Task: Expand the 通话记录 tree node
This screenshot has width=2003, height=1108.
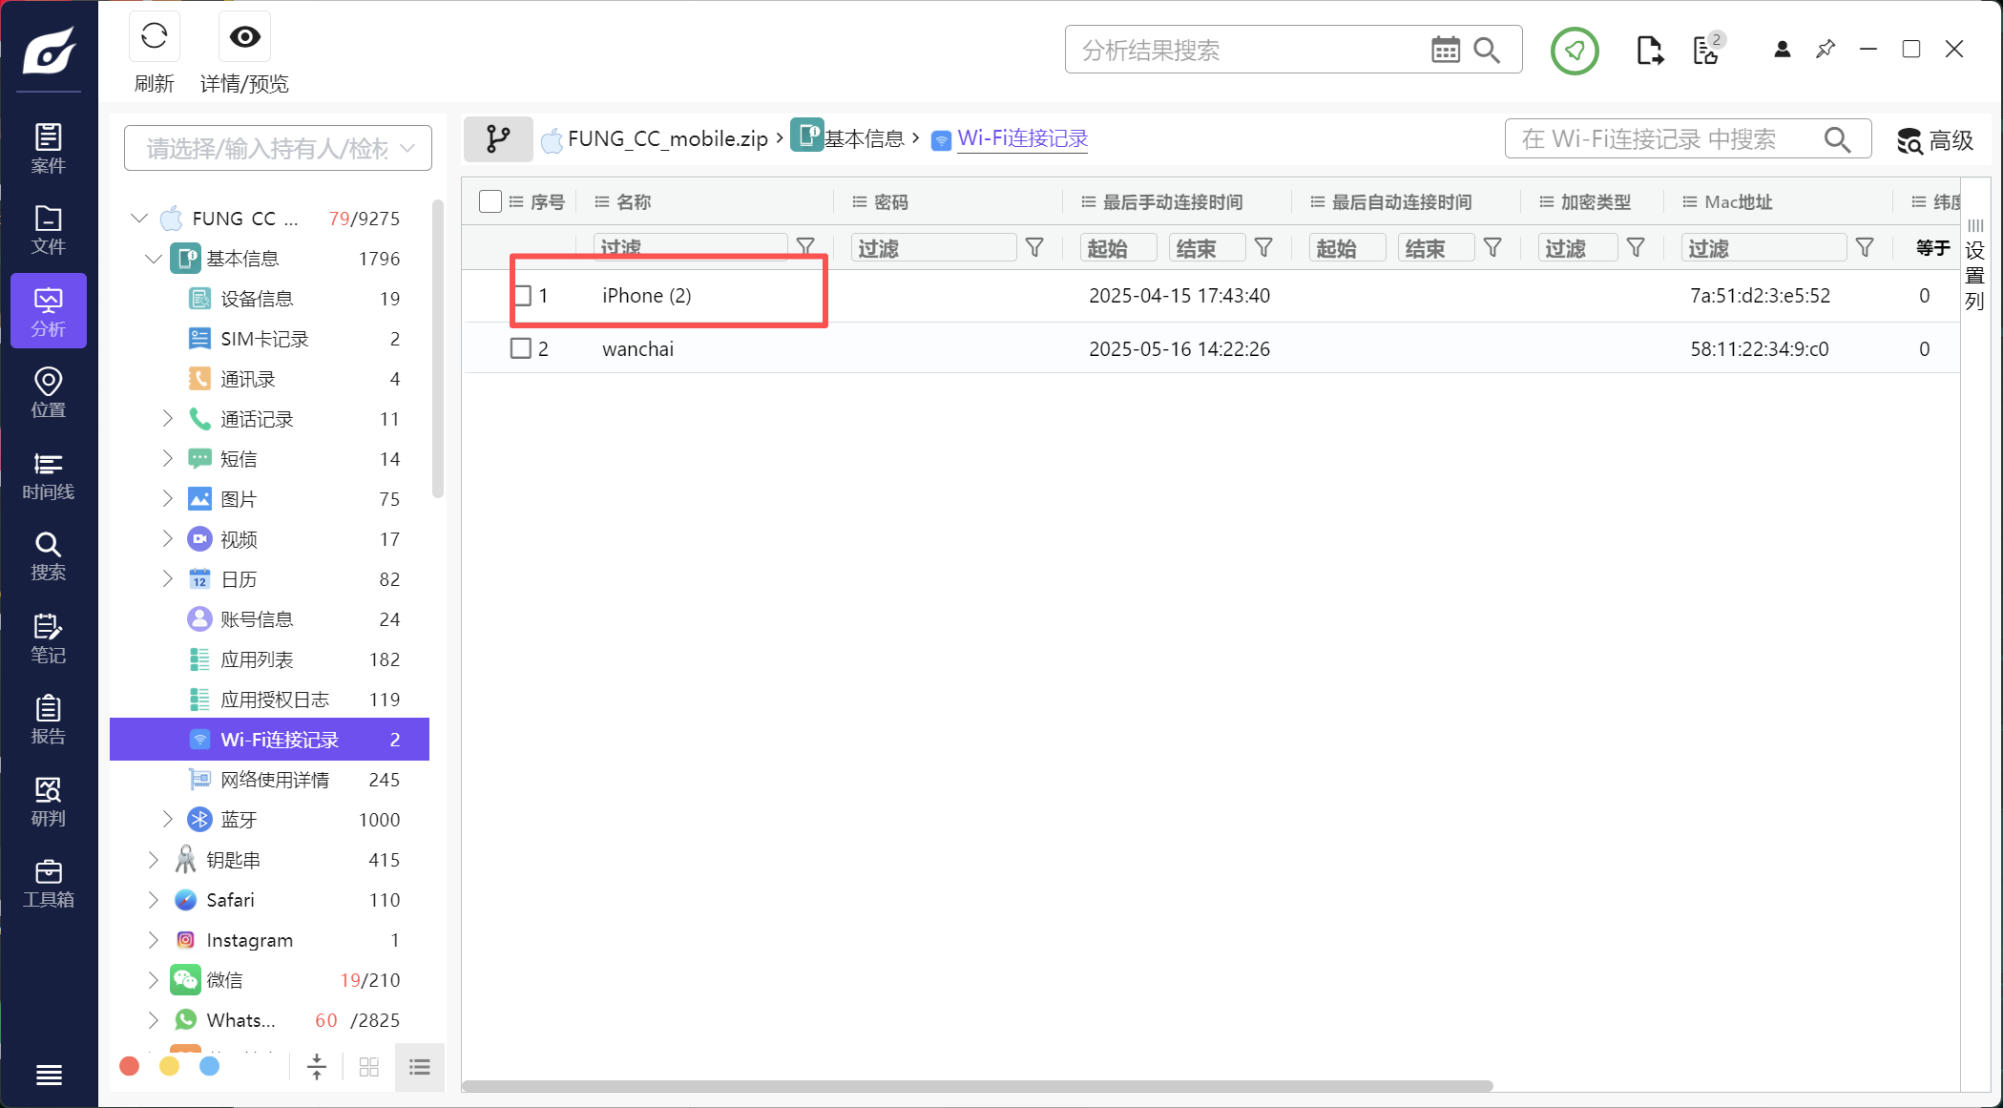Action: point(168,419)
